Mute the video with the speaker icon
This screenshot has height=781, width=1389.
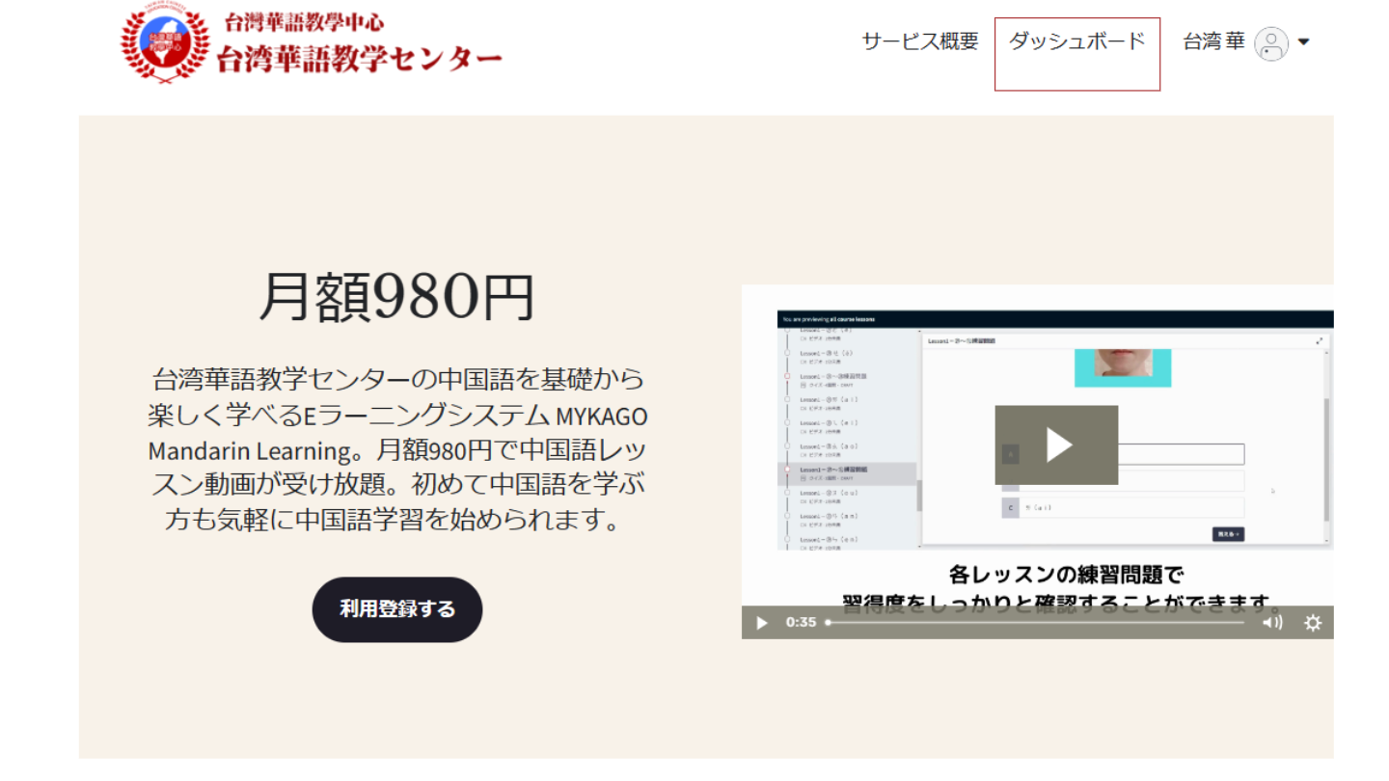click(x=1272, y=623)
